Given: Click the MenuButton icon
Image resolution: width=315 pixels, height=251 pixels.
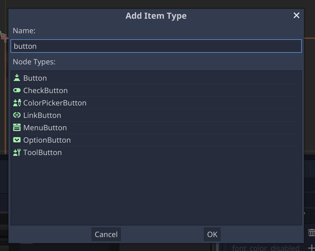Looking at the screenshot, I should (x=17, y=128).
